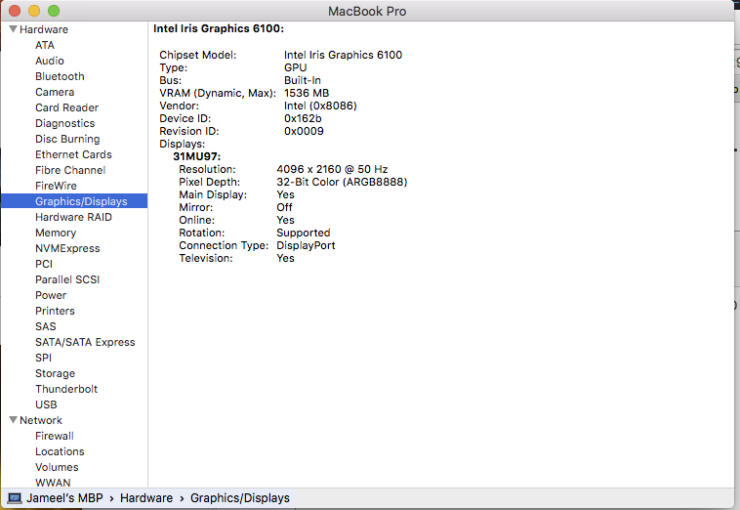Open Locations under Network
Viewport: 740px width, 510px height.
tap(60, 451)
